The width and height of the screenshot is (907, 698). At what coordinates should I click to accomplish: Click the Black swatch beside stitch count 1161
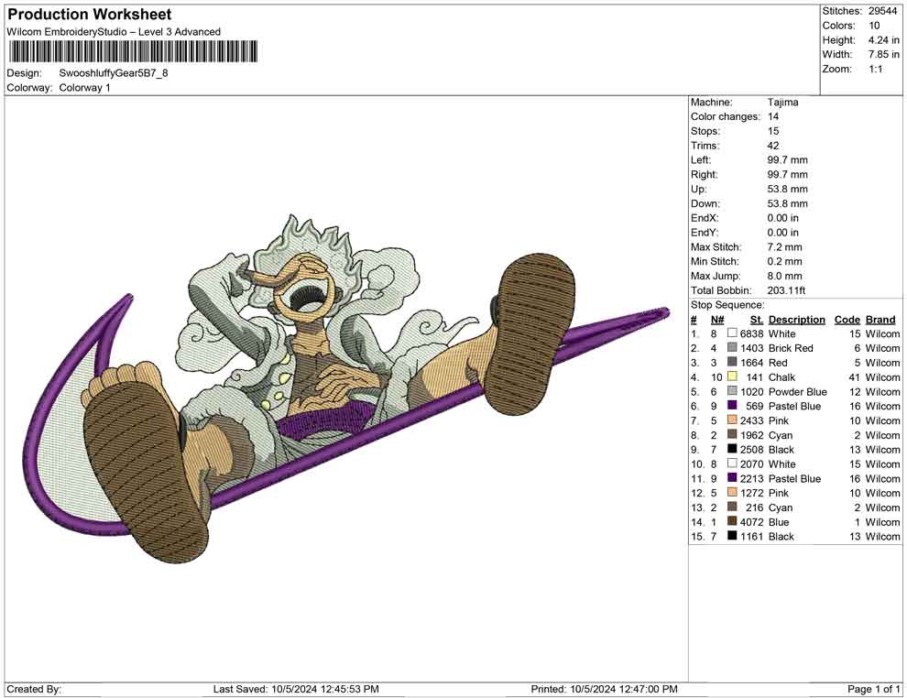tap(732, 536)
